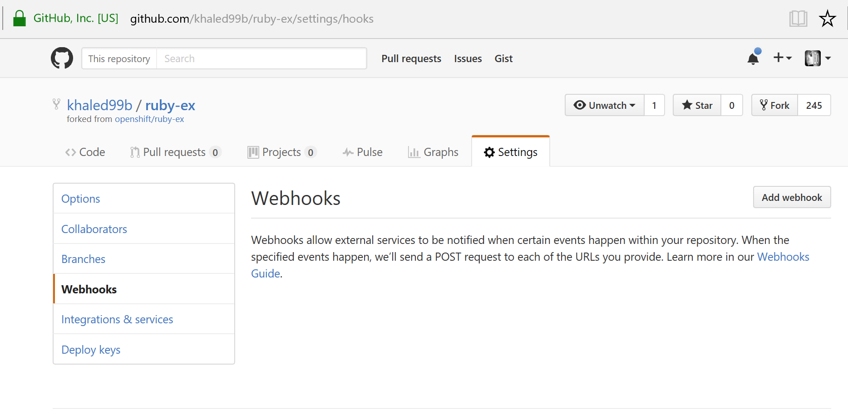Open Options in settings sidebar
This screenshot has height=409, width=848.
pyautogui.click(x=144, y=199)
